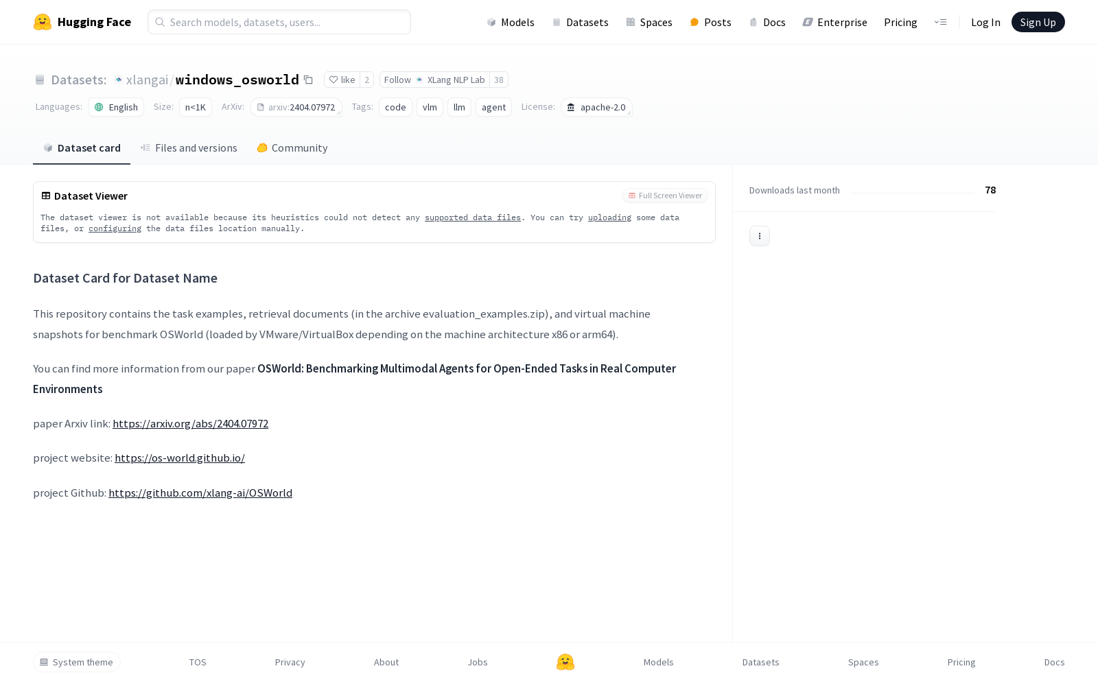Screen dimensions: 1098x686
Task: Open Enterprise in top navigation
Action: tap(834, 22)
